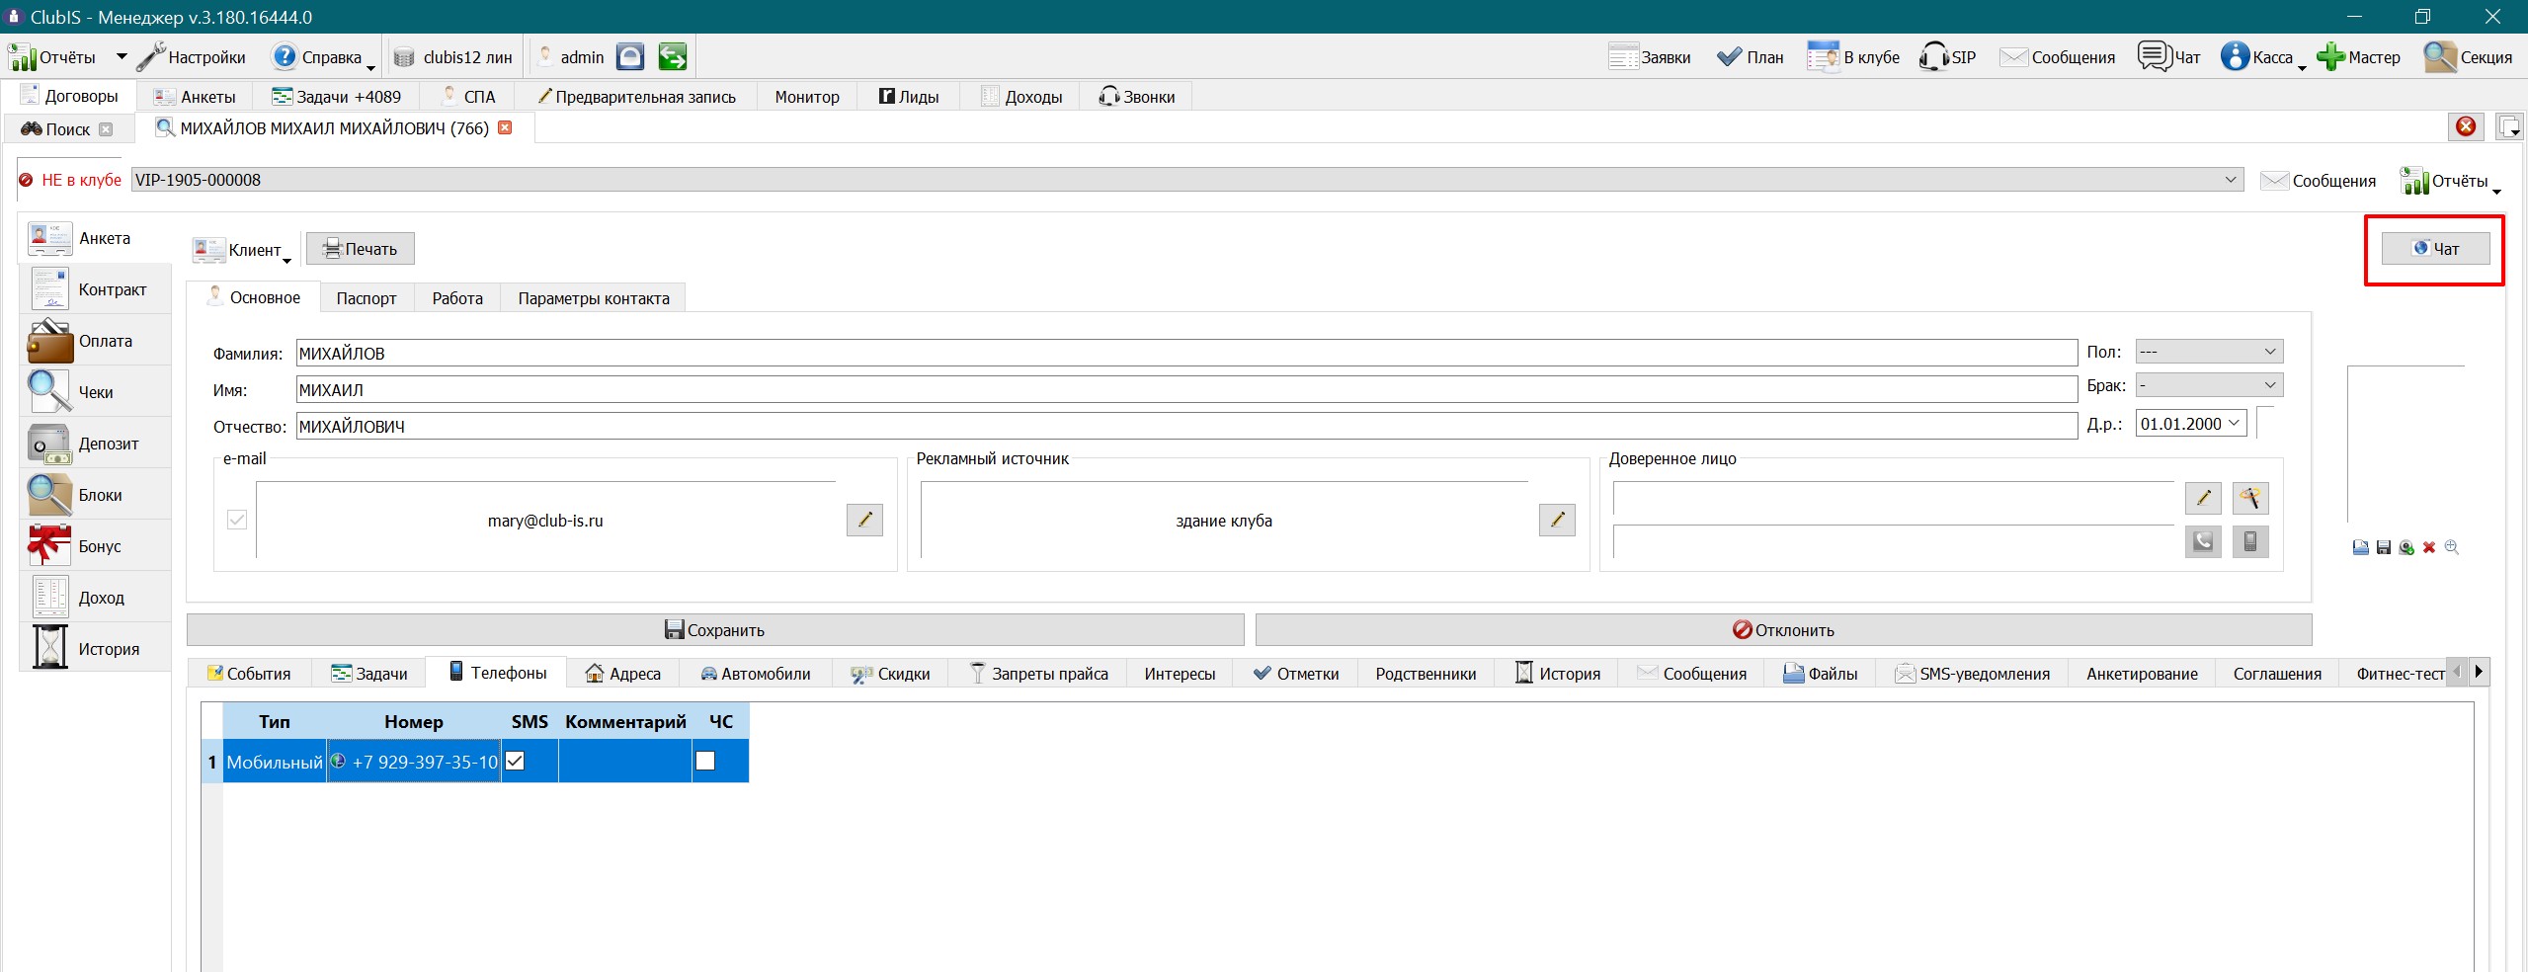Click the Отклонить button

click(1783, 630)
